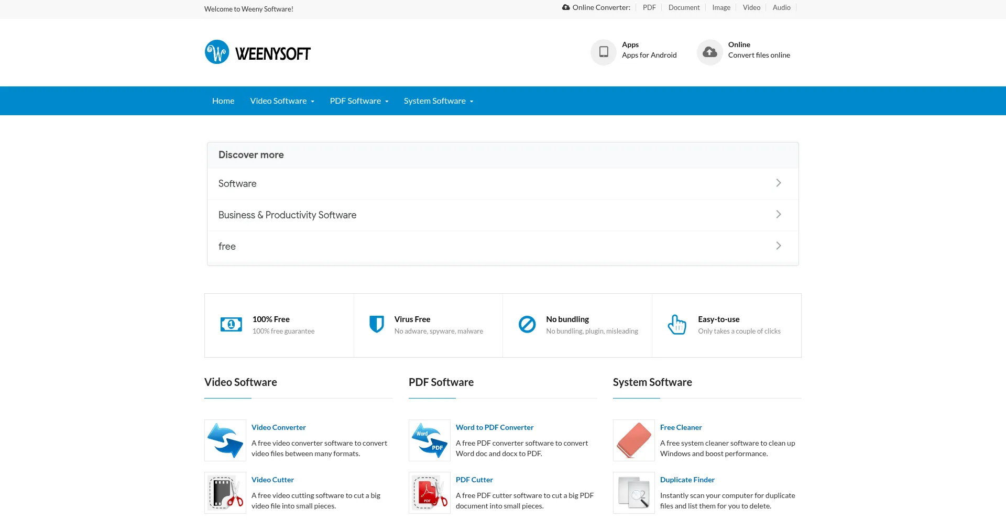The height and width of the screenshot is (520, 1006).
Task: Click the 100% Free money icon
Action: click(x=231, y=325)
